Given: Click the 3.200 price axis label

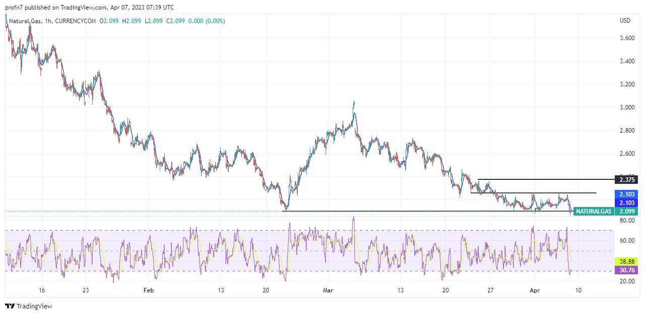Looking at the screenshot, I should tap(627, 84).
